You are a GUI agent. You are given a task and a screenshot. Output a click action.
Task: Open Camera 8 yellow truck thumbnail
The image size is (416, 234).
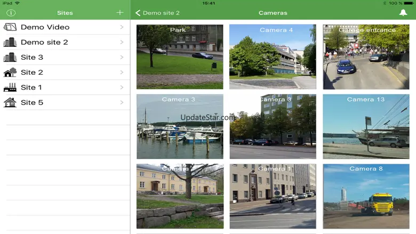pos(366,196)
